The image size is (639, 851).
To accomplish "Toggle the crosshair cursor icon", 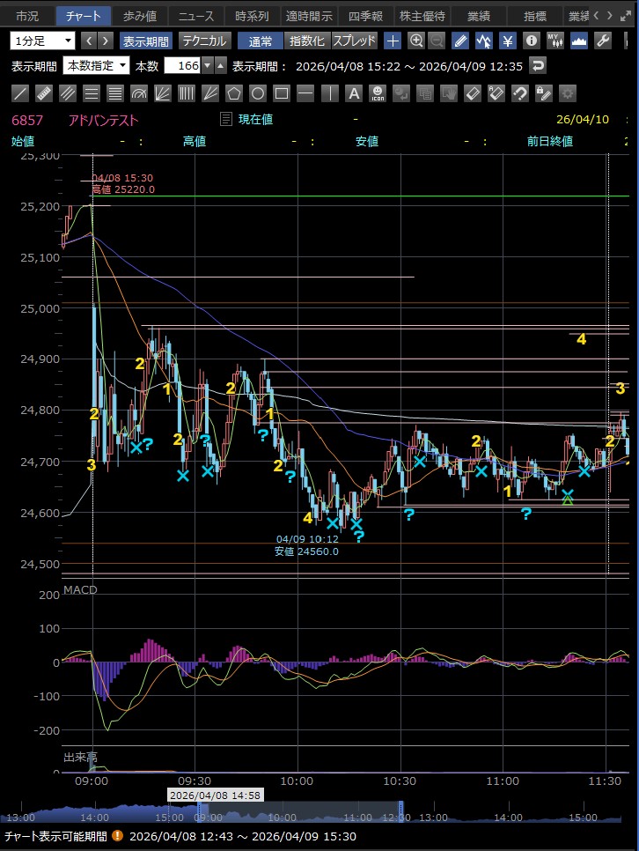I will click(393, 41).
